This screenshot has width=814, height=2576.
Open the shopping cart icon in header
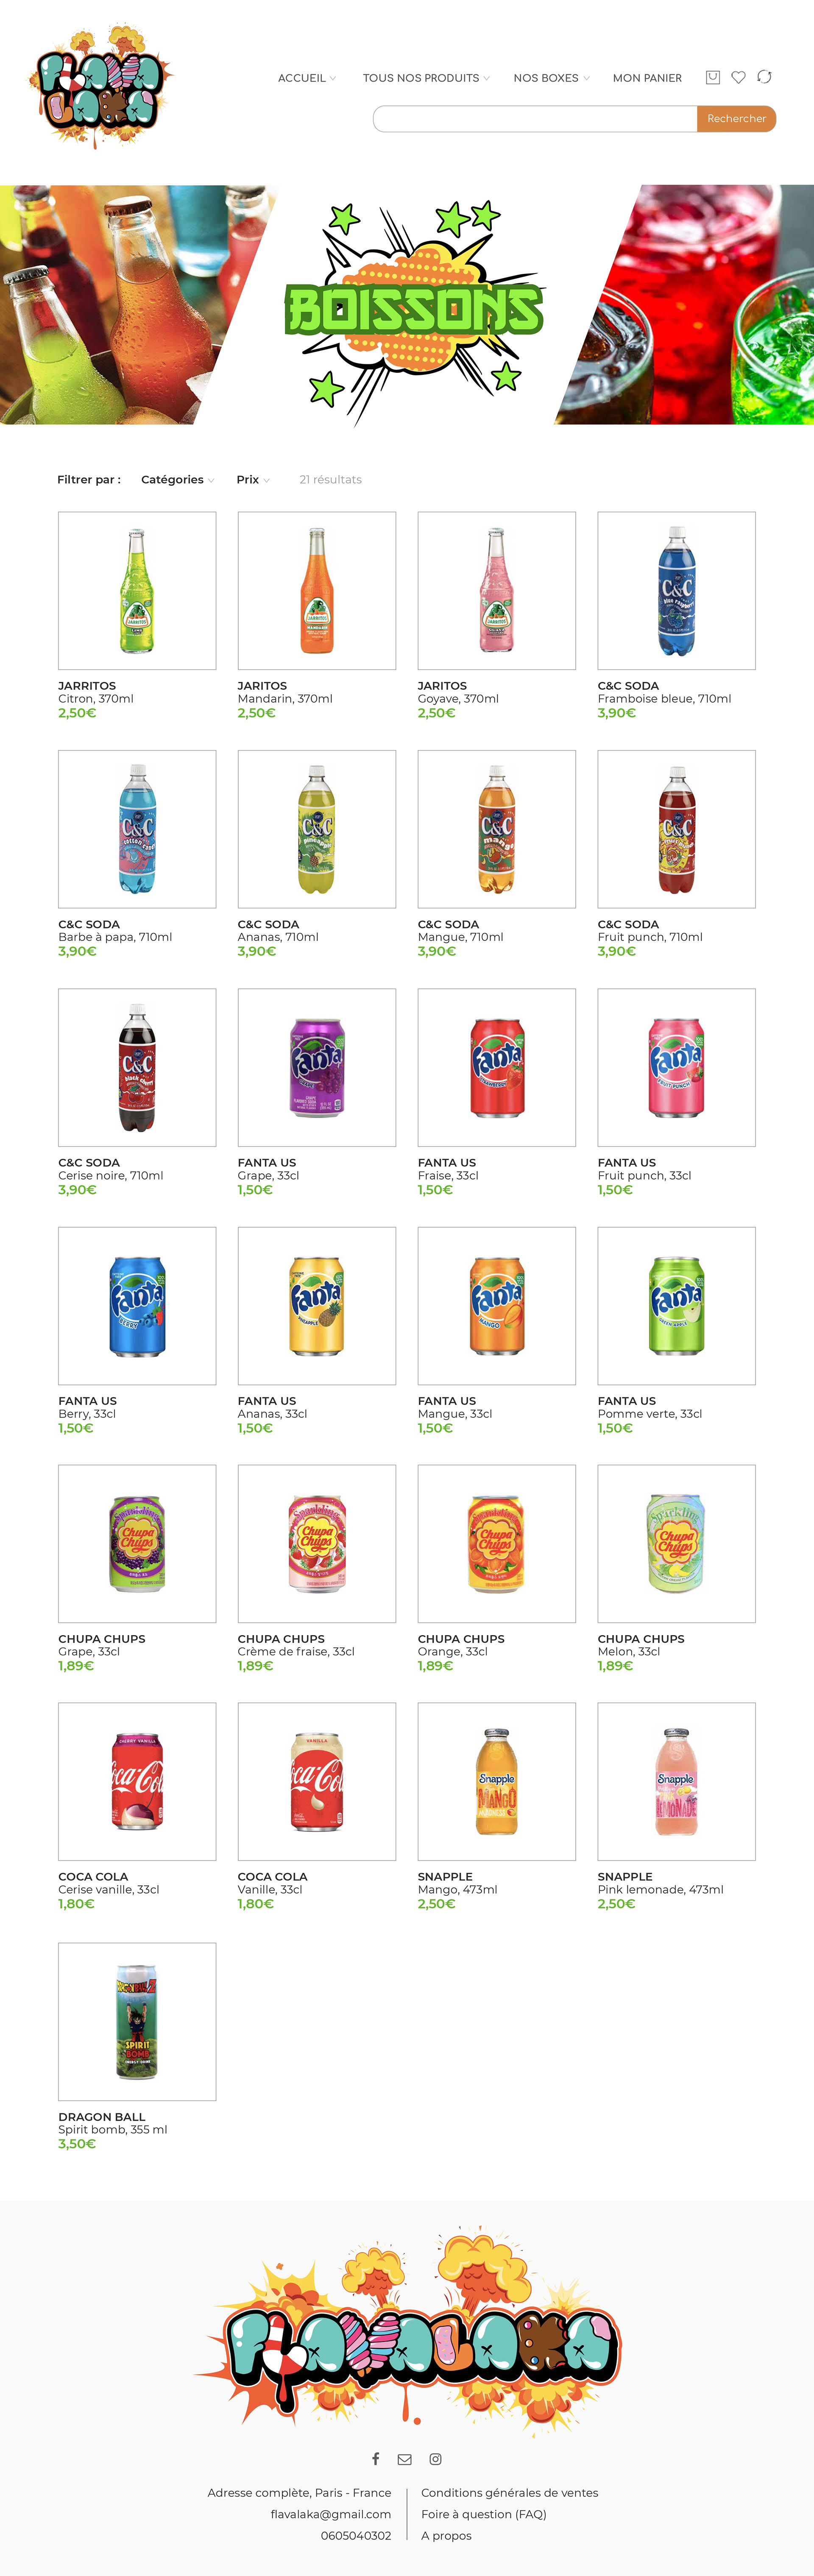(x=713, y=77)
